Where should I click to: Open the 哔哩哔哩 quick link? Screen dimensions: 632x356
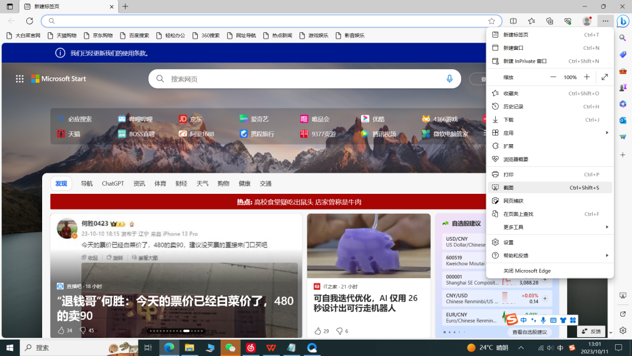(135, 119)
